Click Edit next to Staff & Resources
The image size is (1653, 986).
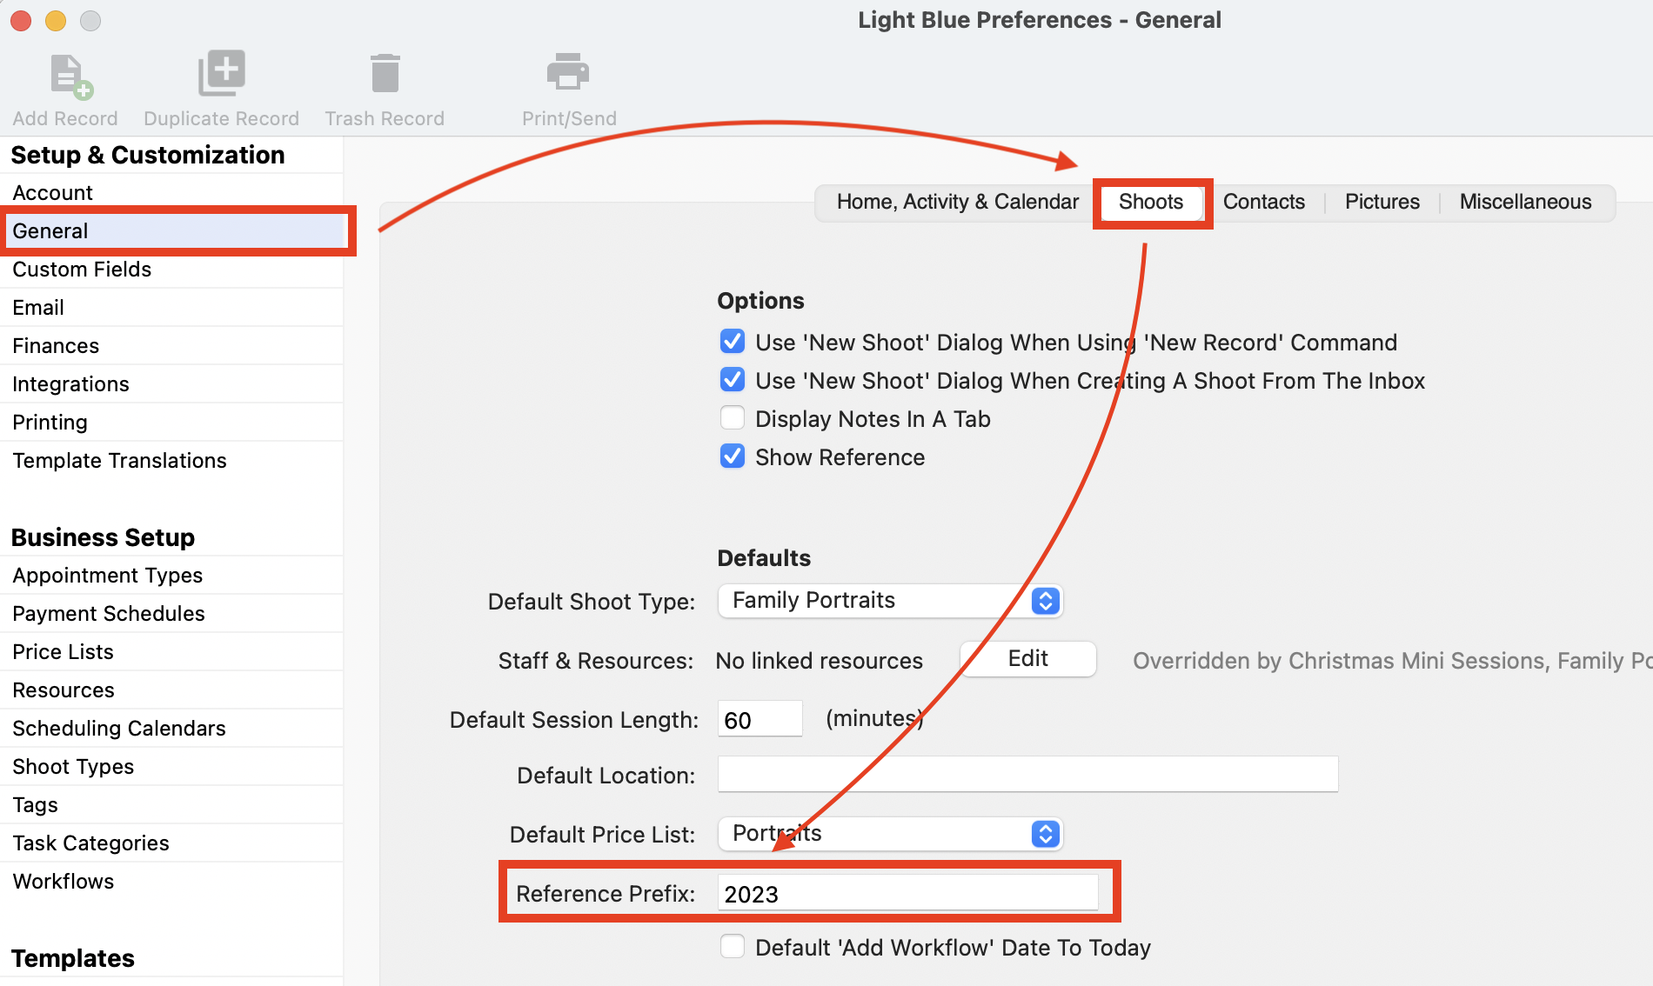1027,659
